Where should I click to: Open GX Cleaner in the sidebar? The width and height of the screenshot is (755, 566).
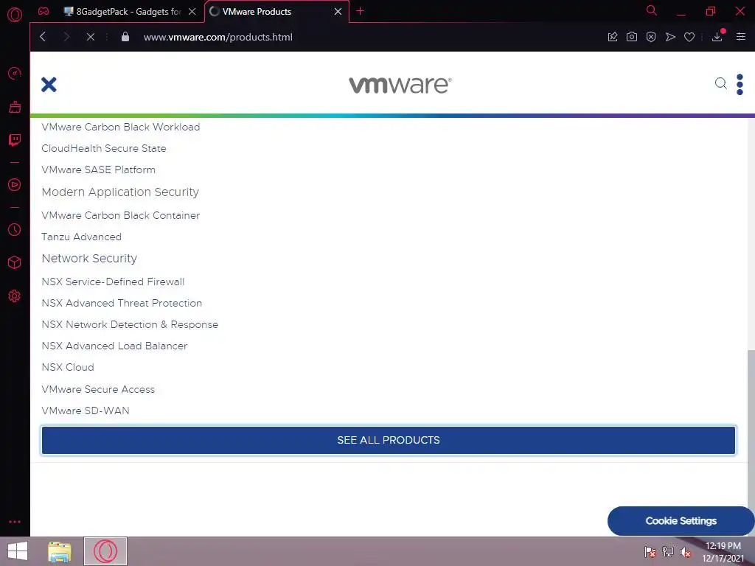click(x=15, y=107)
